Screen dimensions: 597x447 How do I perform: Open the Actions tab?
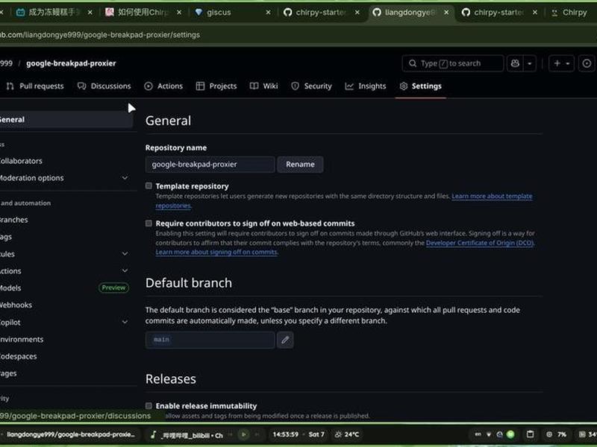click(163, 86)
